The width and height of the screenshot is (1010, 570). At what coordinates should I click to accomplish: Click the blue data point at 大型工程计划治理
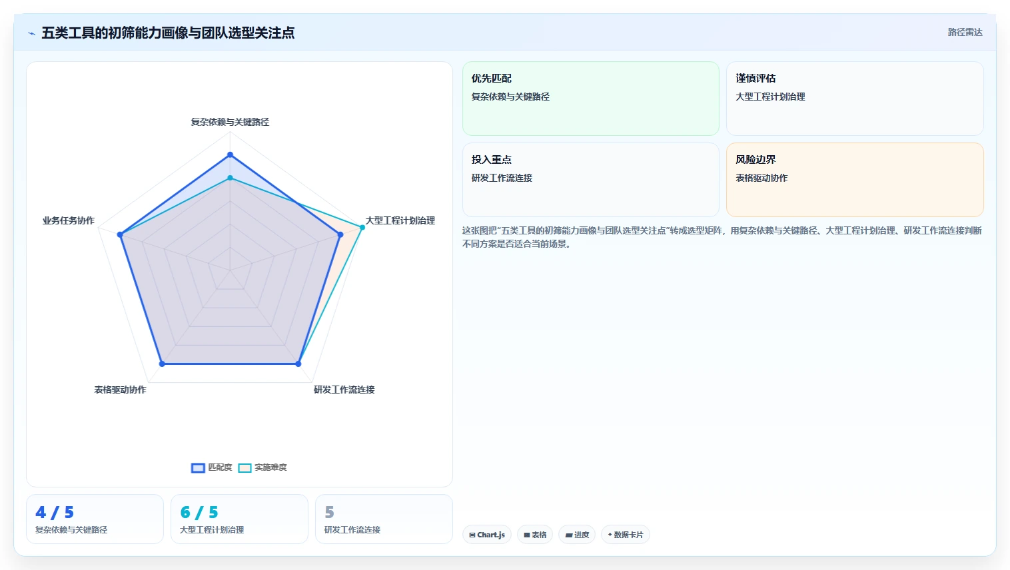pos(340,234)
